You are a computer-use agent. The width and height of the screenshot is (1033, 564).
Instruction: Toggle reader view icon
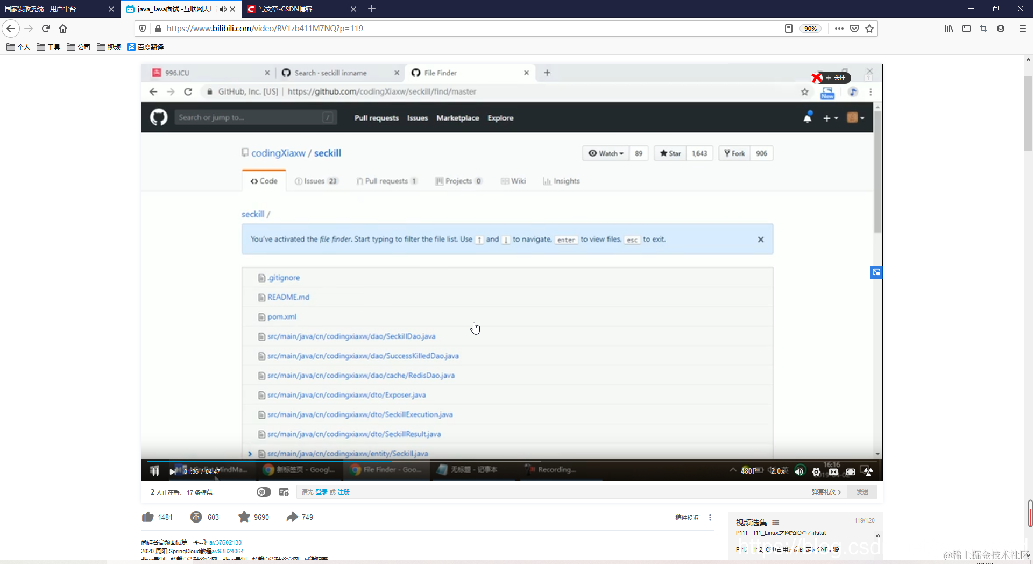(789, 29)
